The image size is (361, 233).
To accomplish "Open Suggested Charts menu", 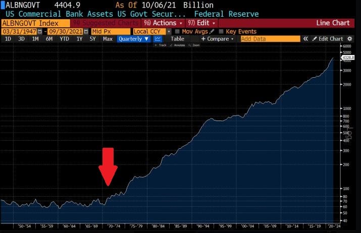I will click(x=106, y=23).
